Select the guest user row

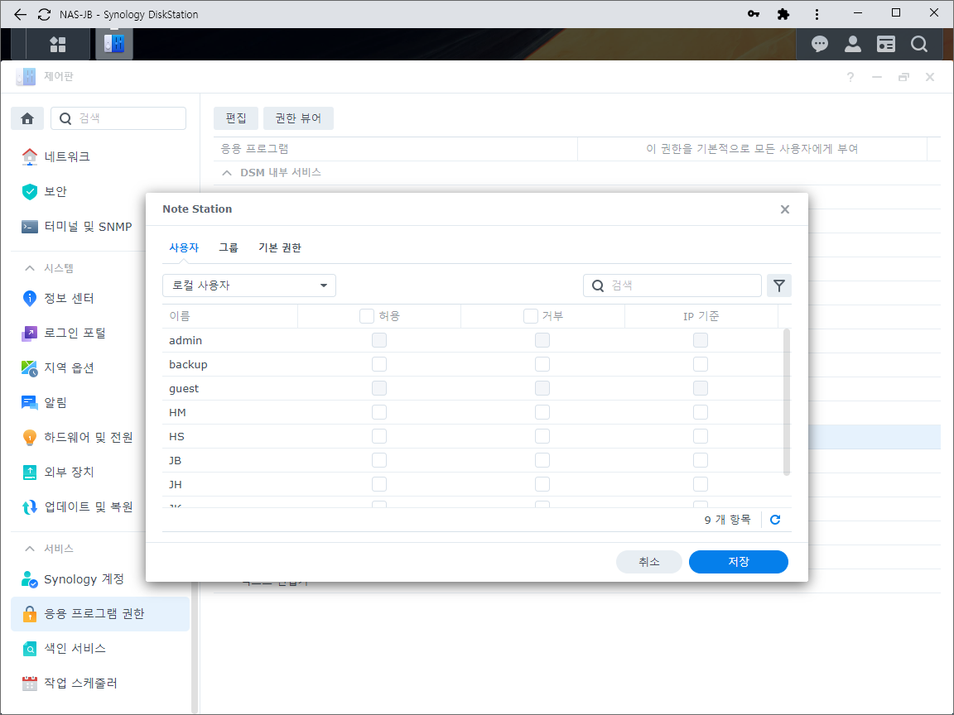tap(471, 388)
